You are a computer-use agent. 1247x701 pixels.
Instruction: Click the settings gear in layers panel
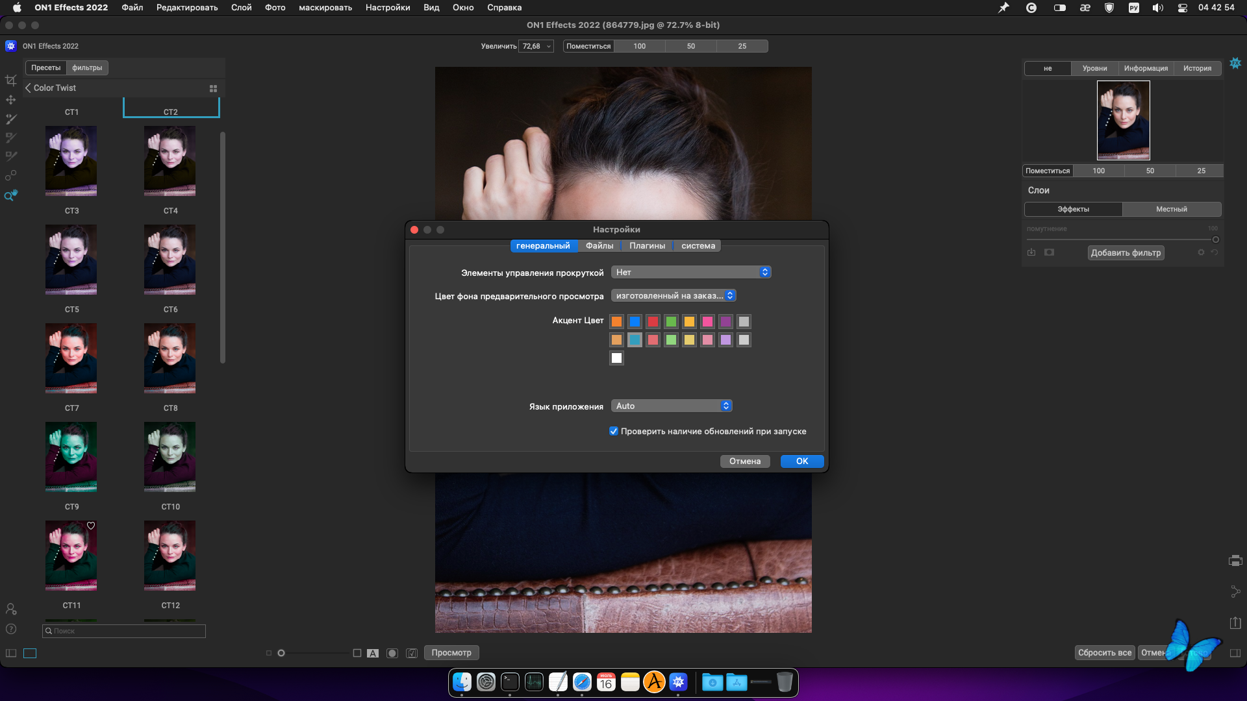[x=1201, y=252]
